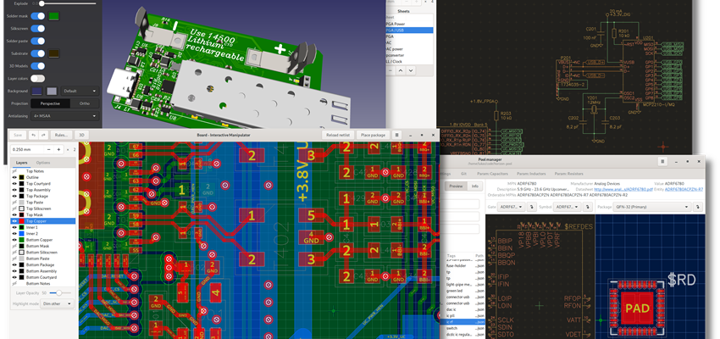Expand the Highlight mode Dim other dropdown

(x=58, y=302)
